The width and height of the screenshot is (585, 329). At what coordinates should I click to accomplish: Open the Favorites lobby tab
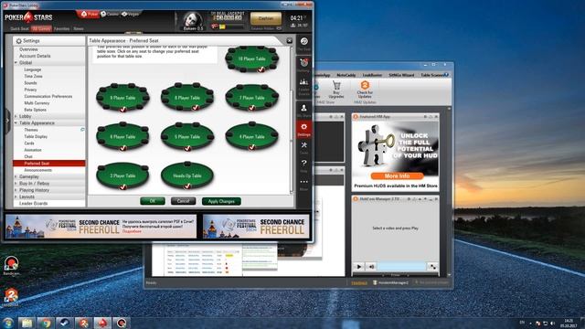click(61, 28)
